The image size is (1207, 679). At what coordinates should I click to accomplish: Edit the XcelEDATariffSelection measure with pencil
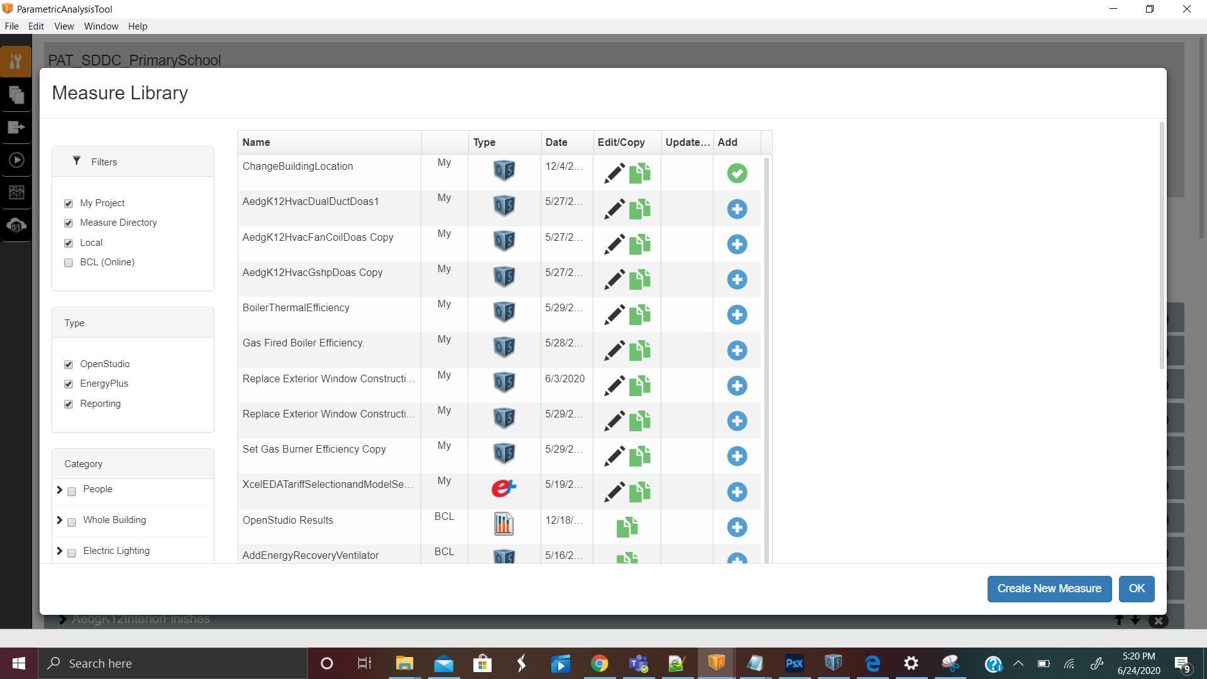click(x=614, y=492)
